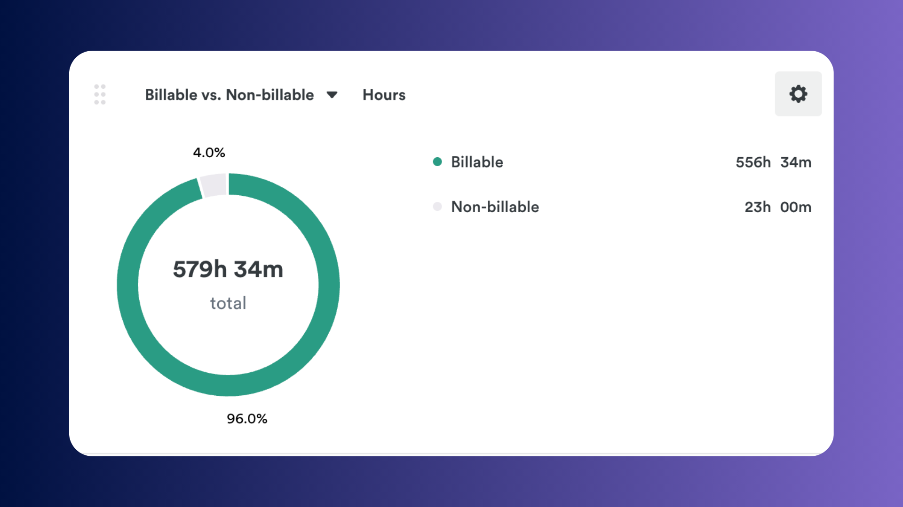Click the 556h Billable hours value

pos(753,162)
